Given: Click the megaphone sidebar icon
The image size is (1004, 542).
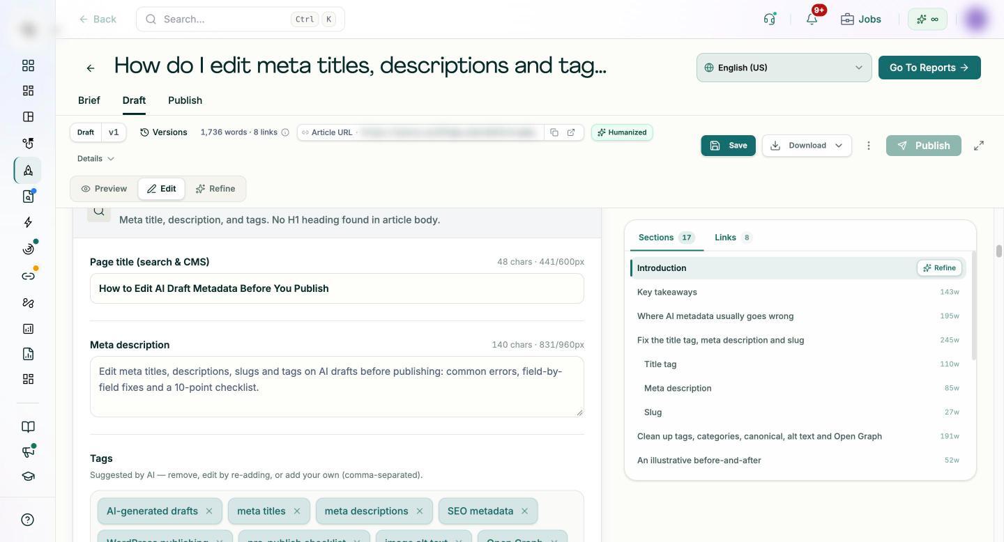Looking at the screenshot, I should (x=28, y=451).
